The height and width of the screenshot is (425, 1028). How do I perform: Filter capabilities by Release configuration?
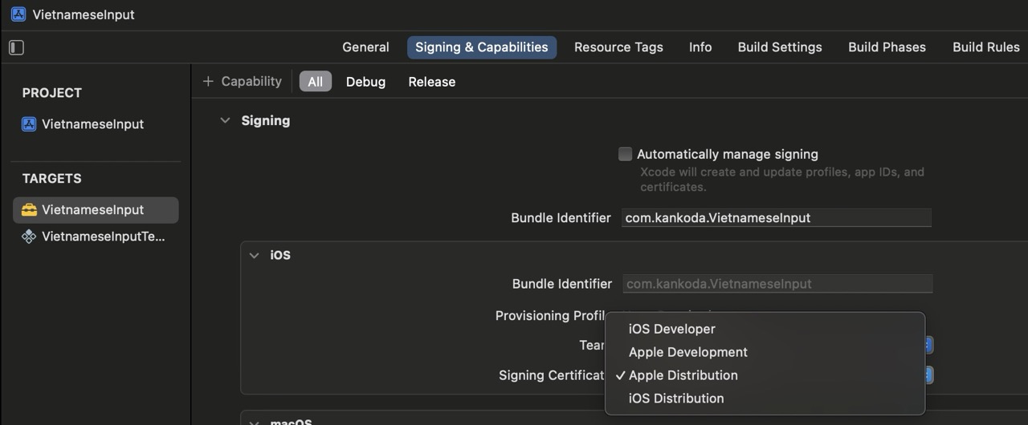[x=431, y=82]
